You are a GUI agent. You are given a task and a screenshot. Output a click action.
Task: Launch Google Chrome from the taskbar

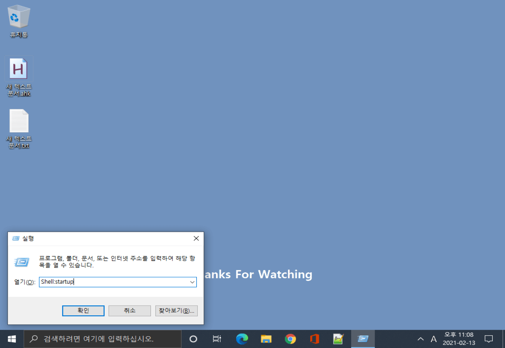click(290, 339)
